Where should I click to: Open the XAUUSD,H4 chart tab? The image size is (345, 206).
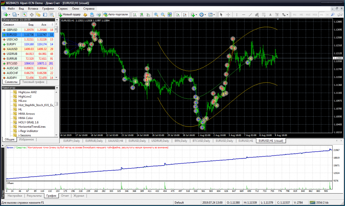(116, 141)
